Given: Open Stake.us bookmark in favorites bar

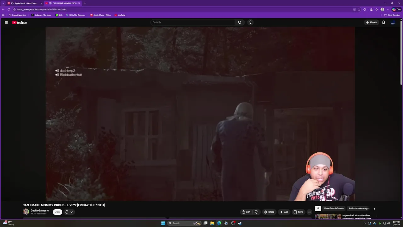Looking at the screenshot, I should [41, 15].
